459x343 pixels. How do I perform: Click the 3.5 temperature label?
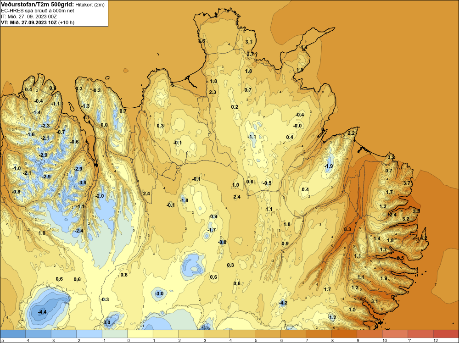click(416, 211)
